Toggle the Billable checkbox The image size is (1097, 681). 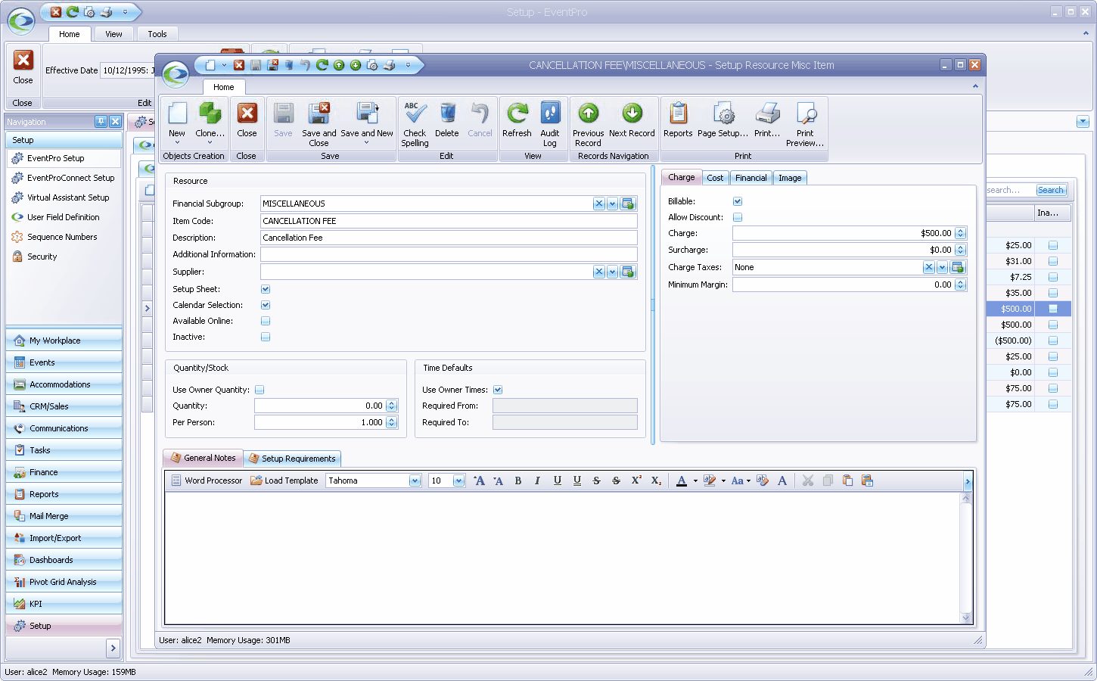coord(738,201)
